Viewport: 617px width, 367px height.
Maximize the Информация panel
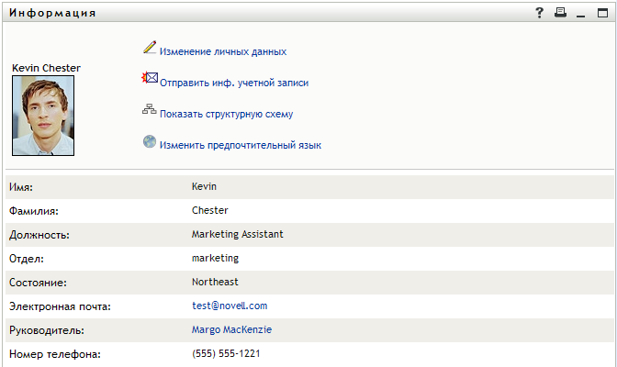tap(602, 13)
